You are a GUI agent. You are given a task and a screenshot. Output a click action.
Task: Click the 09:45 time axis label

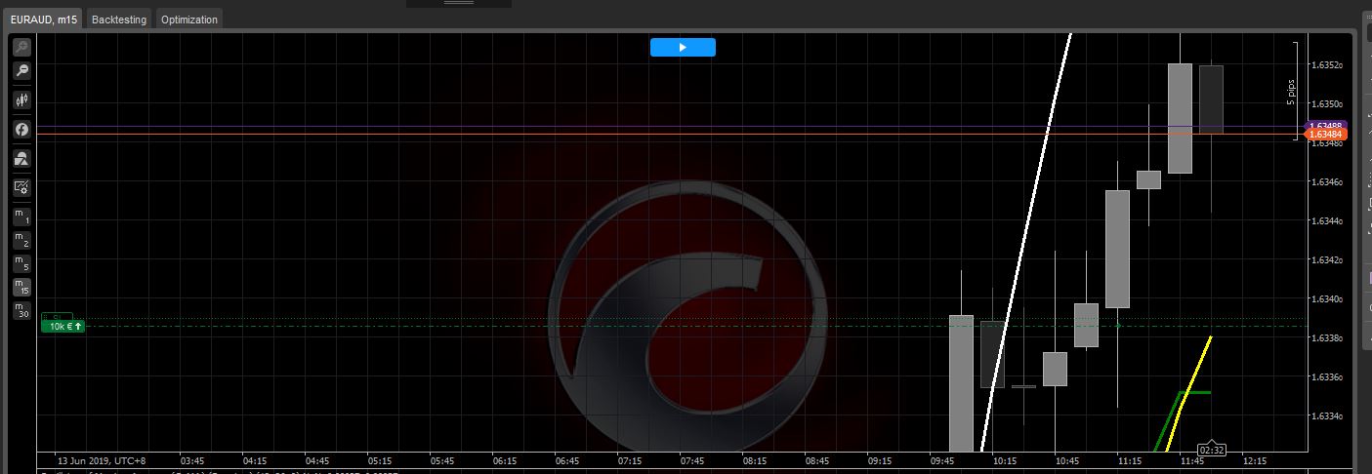pos(942,460)
